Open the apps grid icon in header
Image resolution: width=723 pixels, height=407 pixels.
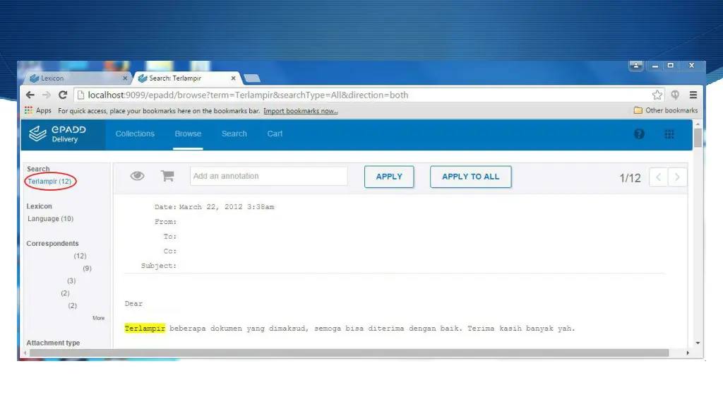pos(669,134)
